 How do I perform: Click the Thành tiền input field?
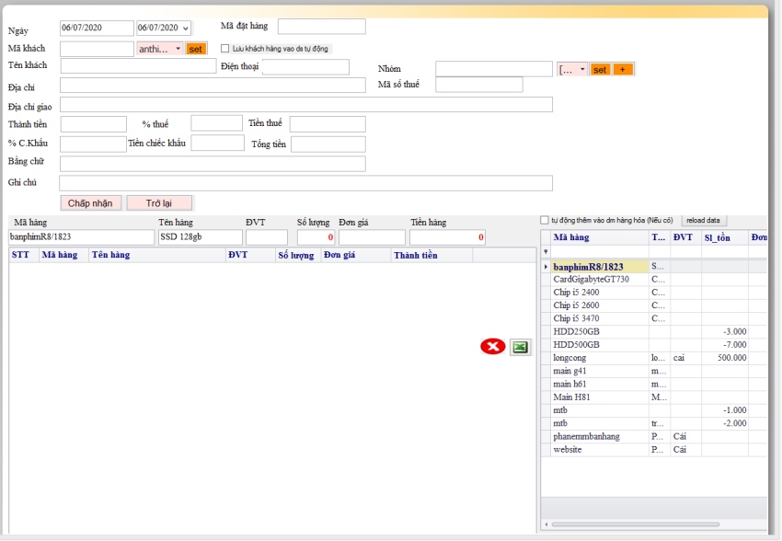coord(93,124)
